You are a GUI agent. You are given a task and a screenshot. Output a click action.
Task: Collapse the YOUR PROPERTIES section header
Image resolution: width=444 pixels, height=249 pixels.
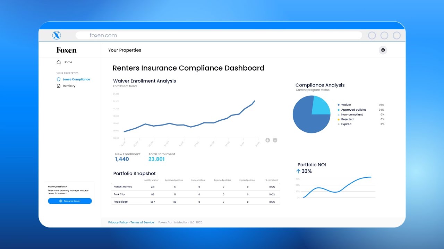point(67,73)
